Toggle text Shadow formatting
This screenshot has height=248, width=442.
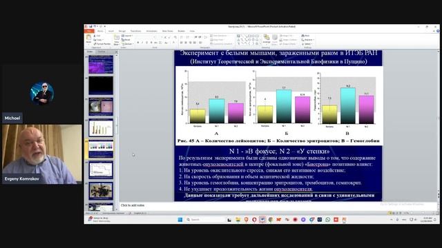point(151,43)
